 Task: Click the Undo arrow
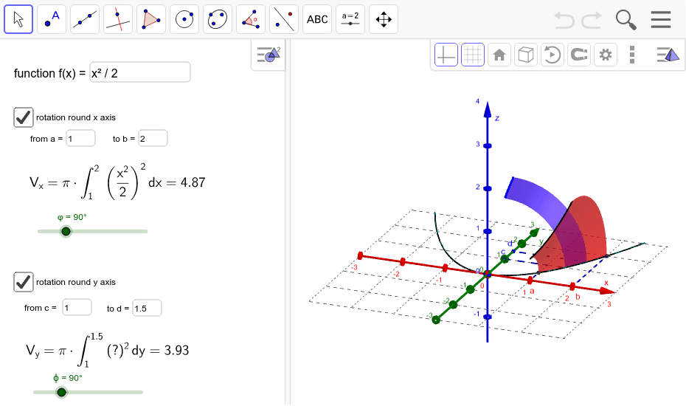[564, 20]
